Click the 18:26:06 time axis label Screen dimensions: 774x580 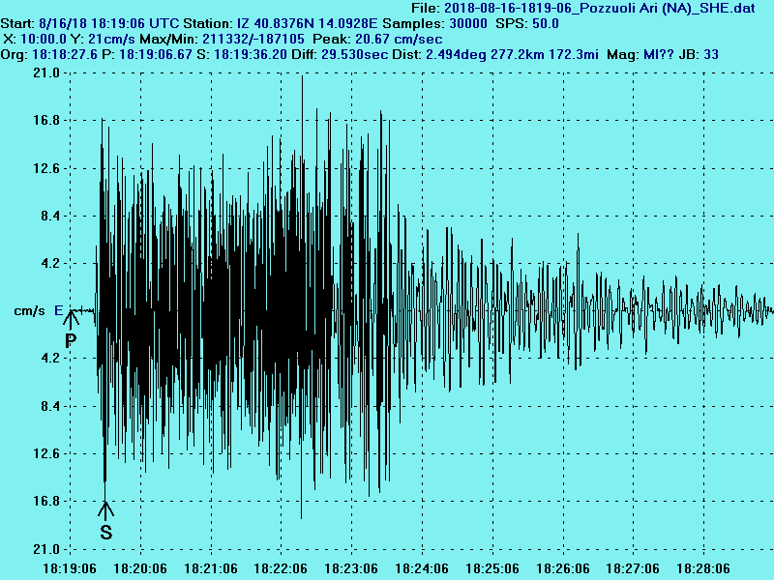pyautogui.click(x=563, y=568)
